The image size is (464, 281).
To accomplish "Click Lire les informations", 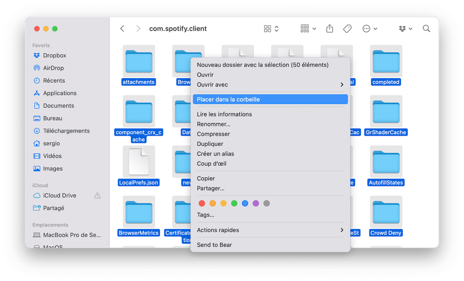I will point(224,114).
